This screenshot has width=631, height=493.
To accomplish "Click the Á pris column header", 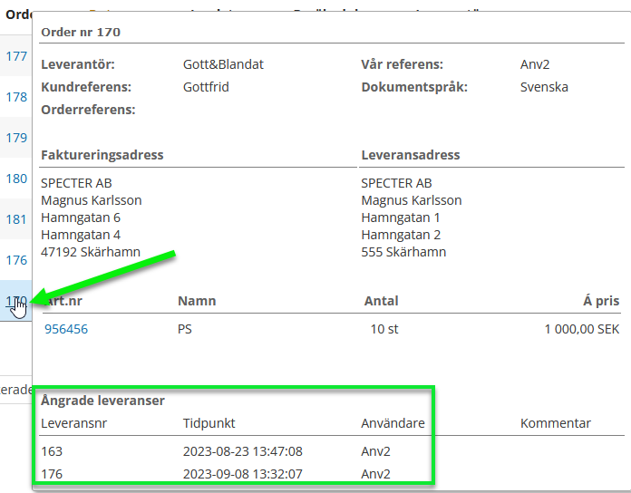I will [x=601, y=301].
